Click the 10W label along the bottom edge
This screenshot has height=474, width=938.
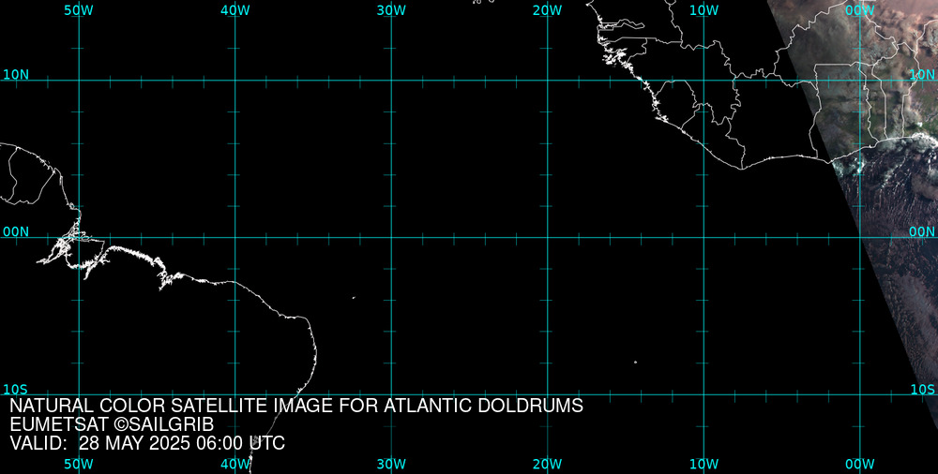703,464
